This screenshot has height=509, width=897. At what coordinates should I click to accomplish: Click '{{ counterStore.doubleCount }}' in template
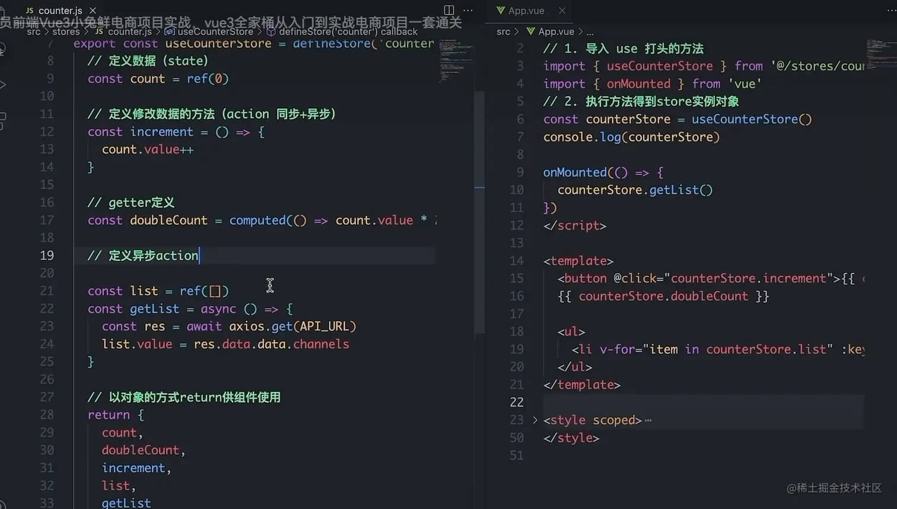(663, 296)
